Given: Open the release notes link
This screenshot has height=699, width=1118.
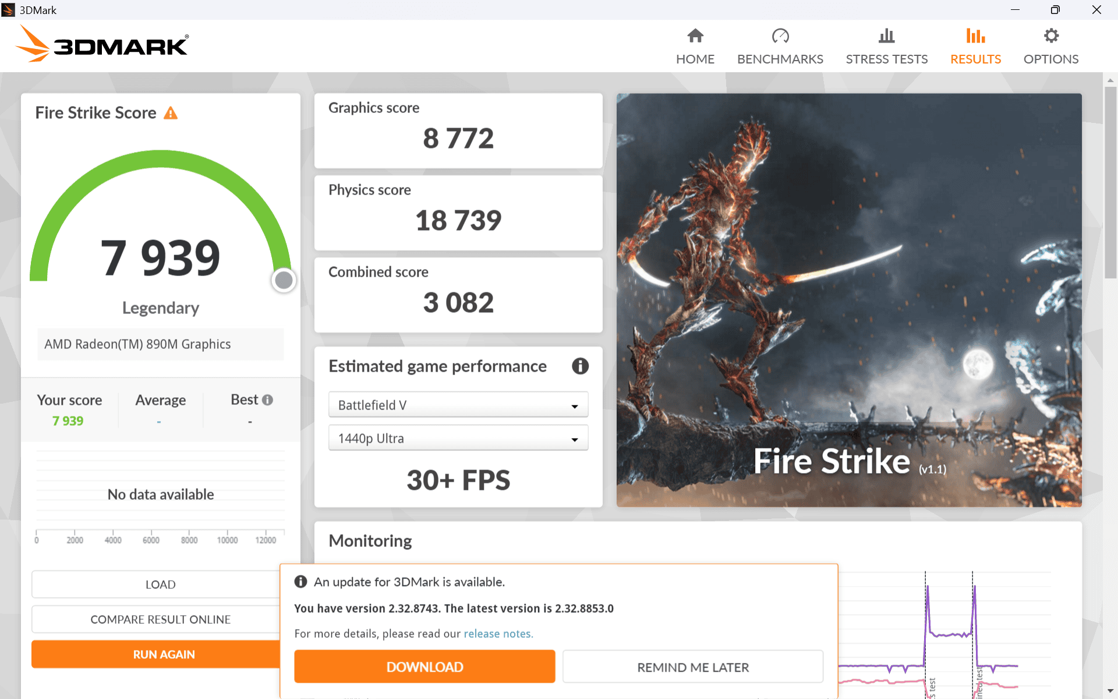Looking at the screenshot, I should 498,633.
